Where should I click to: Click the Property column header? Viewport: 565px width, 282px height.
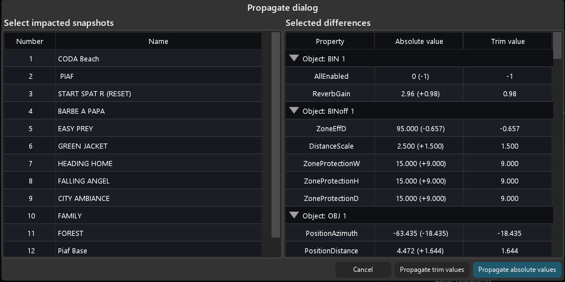click(330, 41)
